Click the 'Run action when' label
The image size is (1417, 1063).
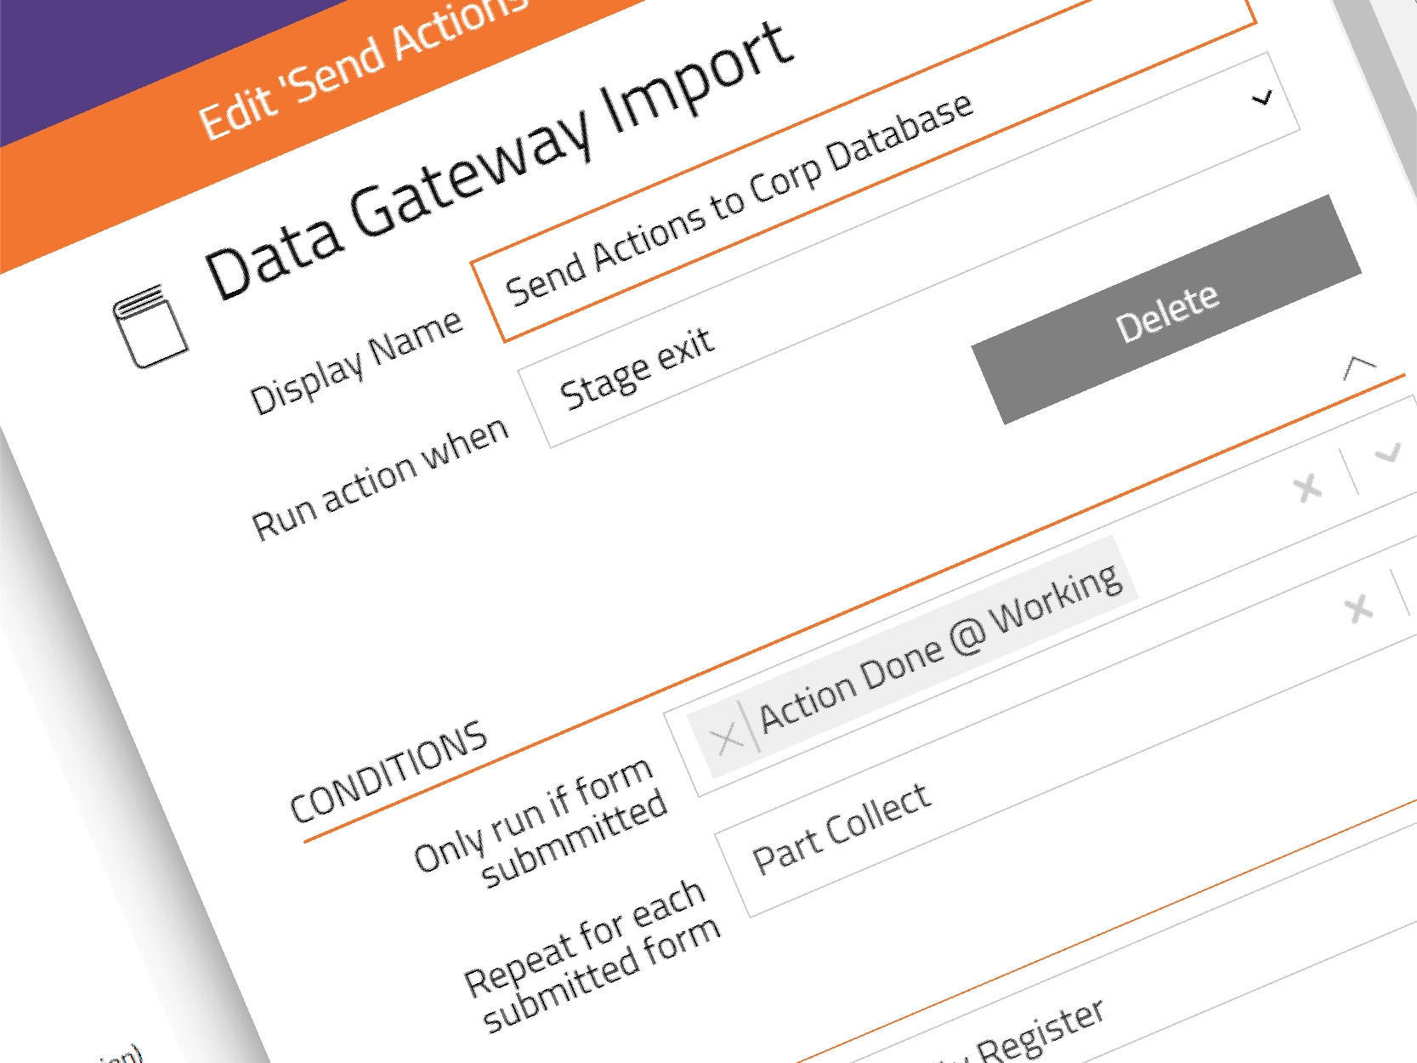pos(381,477)
